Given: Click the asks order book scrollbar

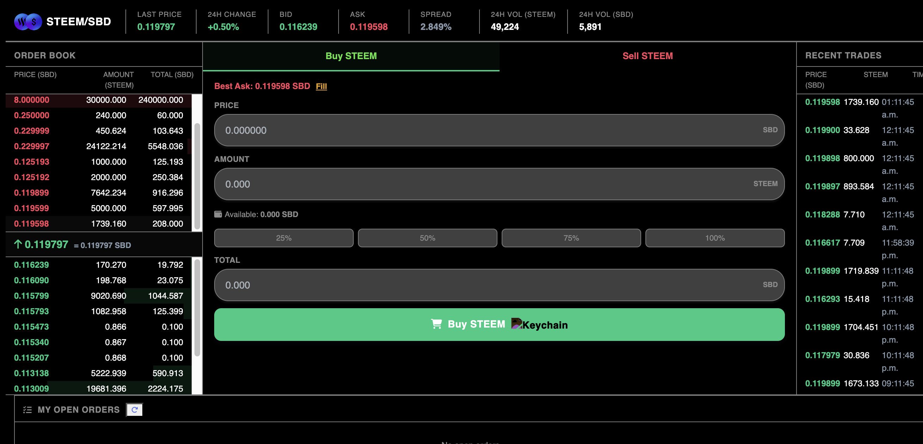Looking at the screenshot, I should pyautogui.click(x=197, y=176).
